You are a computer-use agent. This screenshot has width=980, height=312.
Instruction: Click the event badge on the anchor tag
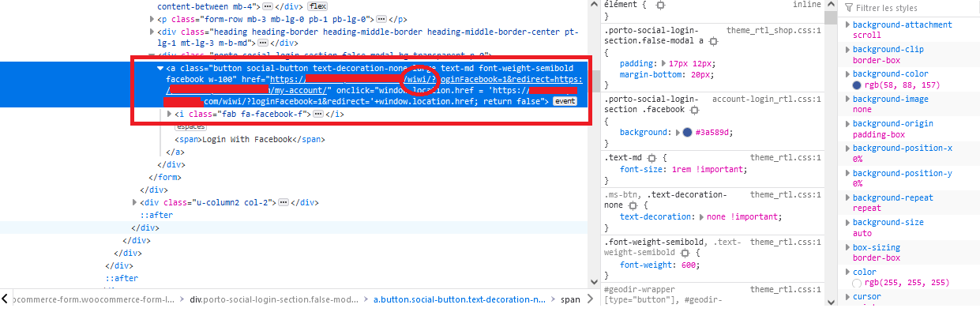click(x=565, y=102)
